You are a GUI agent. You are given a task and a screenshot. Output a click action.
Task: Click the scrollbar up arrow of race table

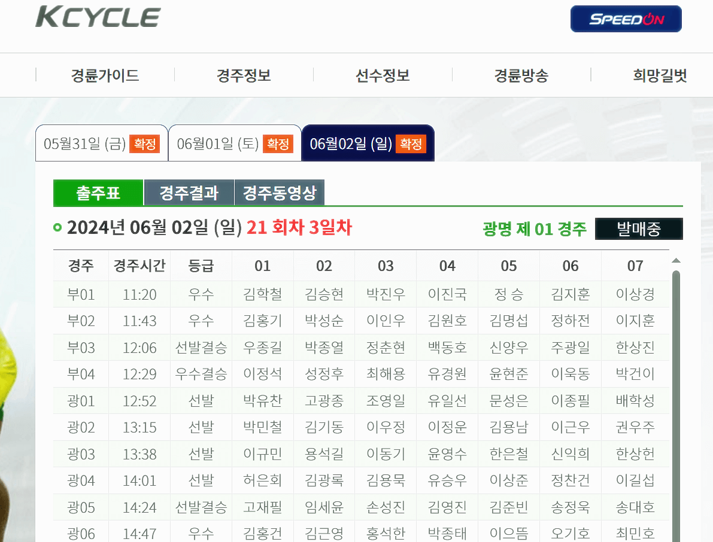click(676, 260)
